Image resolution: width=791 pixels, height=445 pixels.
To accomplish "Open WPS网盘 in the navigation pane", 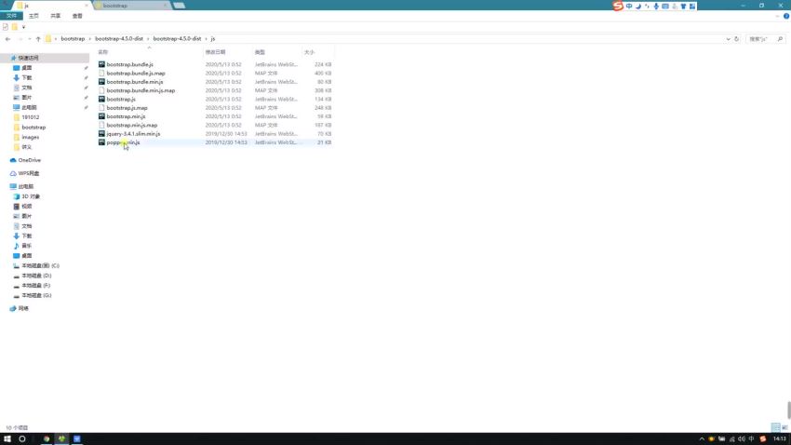I will 29,173.
